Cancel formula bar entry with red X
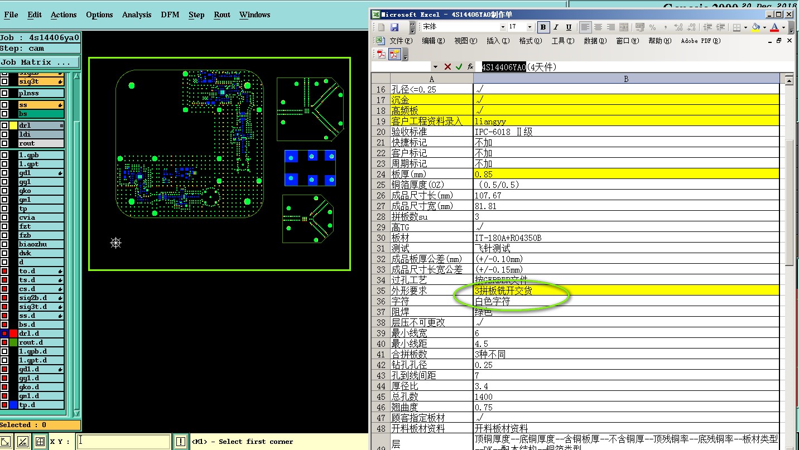 pyautogui.click(x=447, y=67)
